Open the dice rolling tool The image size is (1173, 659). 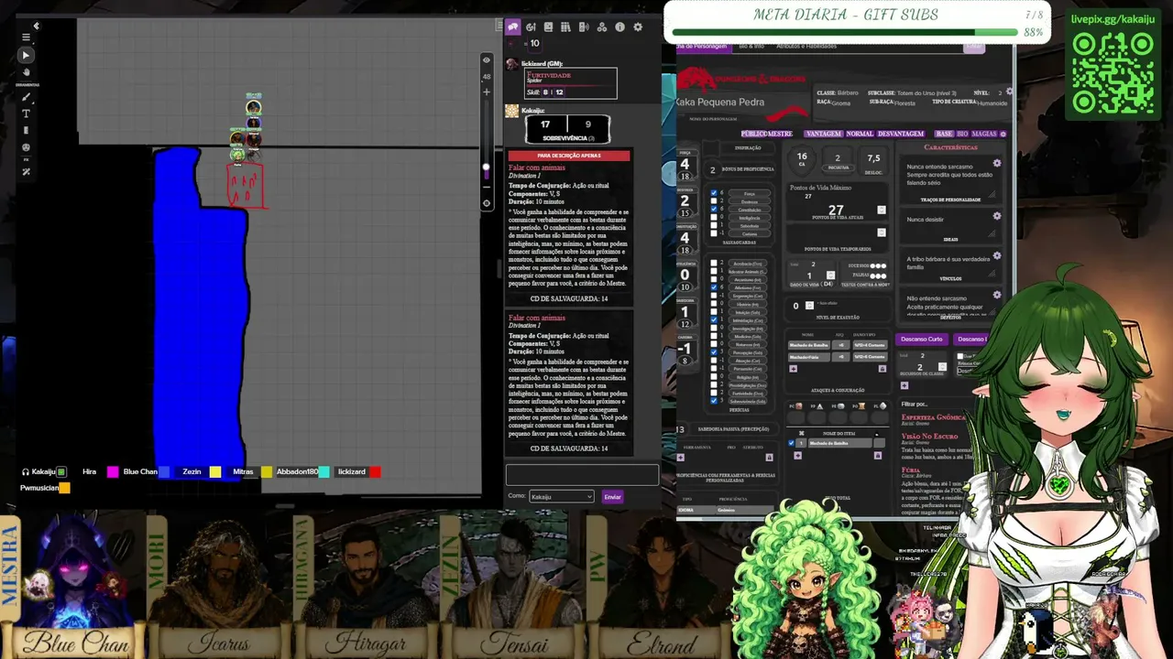point(26,147)
